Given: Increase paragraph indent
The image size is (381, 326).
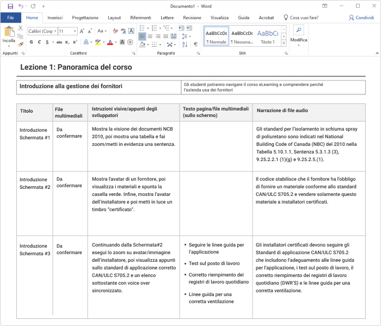Looking at the screenshot, I should (x=189, y=28).
